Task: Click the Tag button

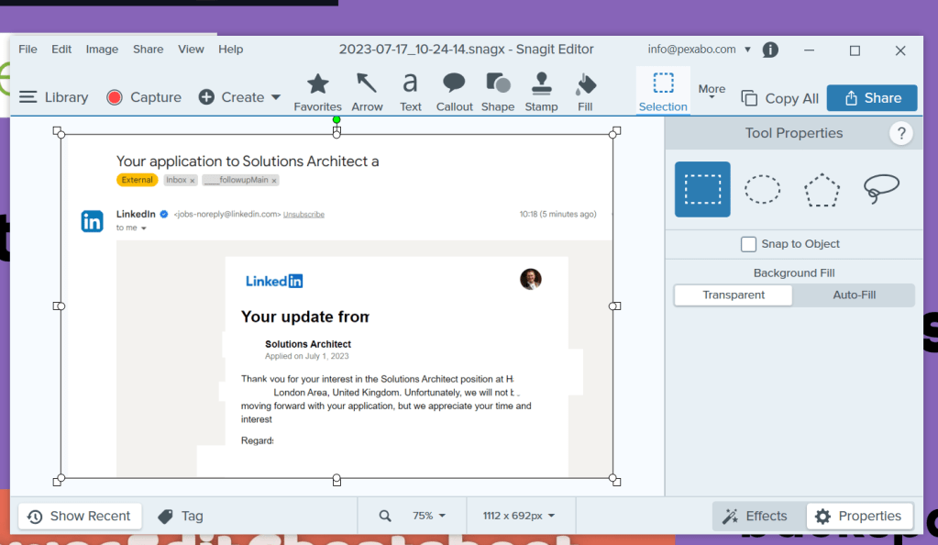Action: 181,516
